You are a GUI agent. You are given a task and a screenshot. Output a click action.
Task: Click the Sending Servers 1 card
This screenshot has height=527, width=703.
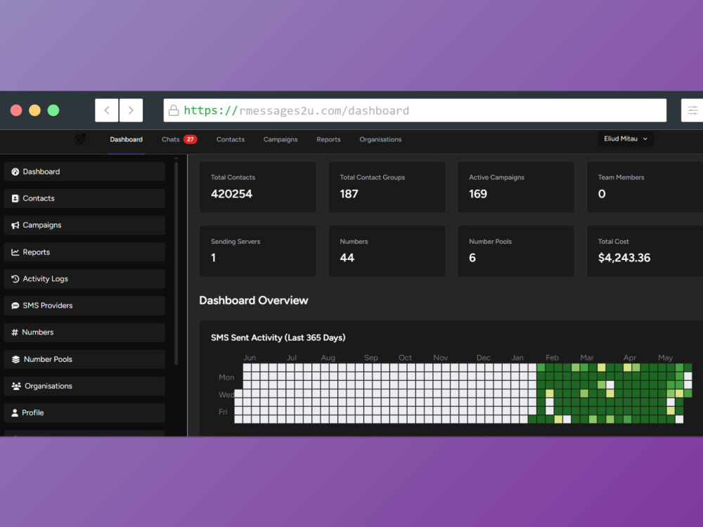tap(258, 251)
